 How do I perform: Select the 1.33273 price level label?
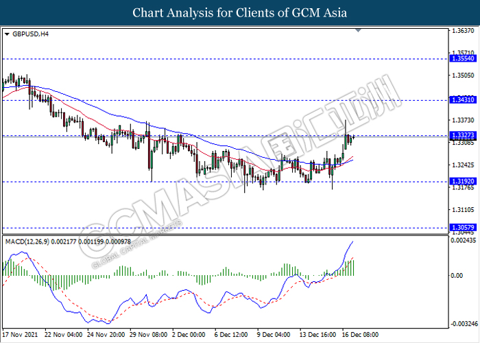[463, 135]
